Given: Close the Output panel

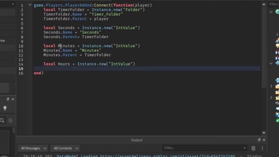Looking at the screenshot, I should [264, 140].
